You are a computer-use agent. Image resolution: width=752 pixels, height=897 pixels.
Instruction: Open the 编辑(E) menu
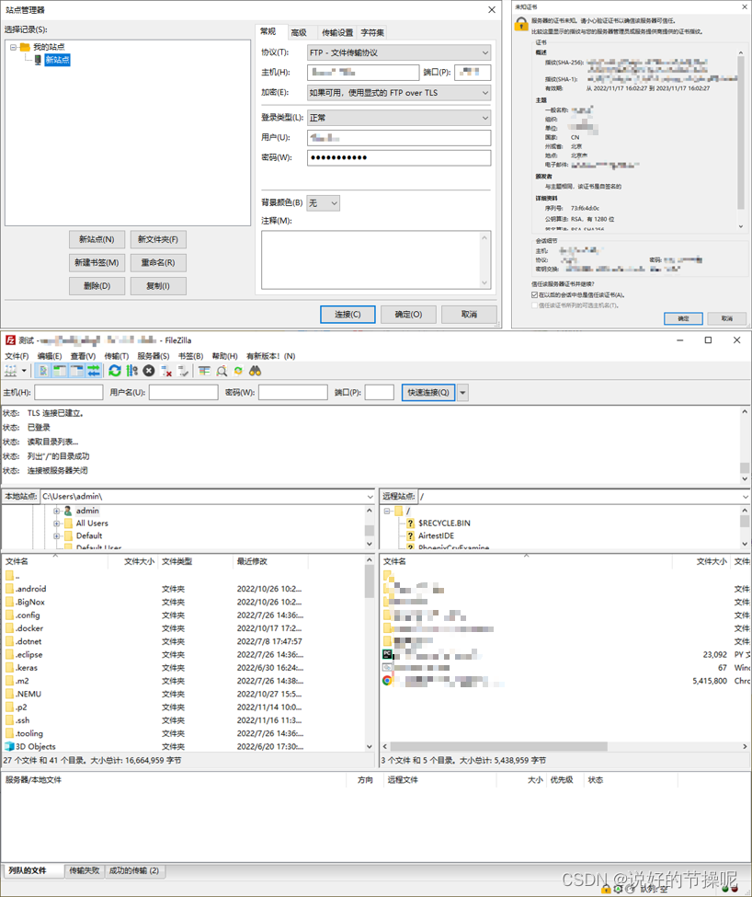(x=50, y=356)
